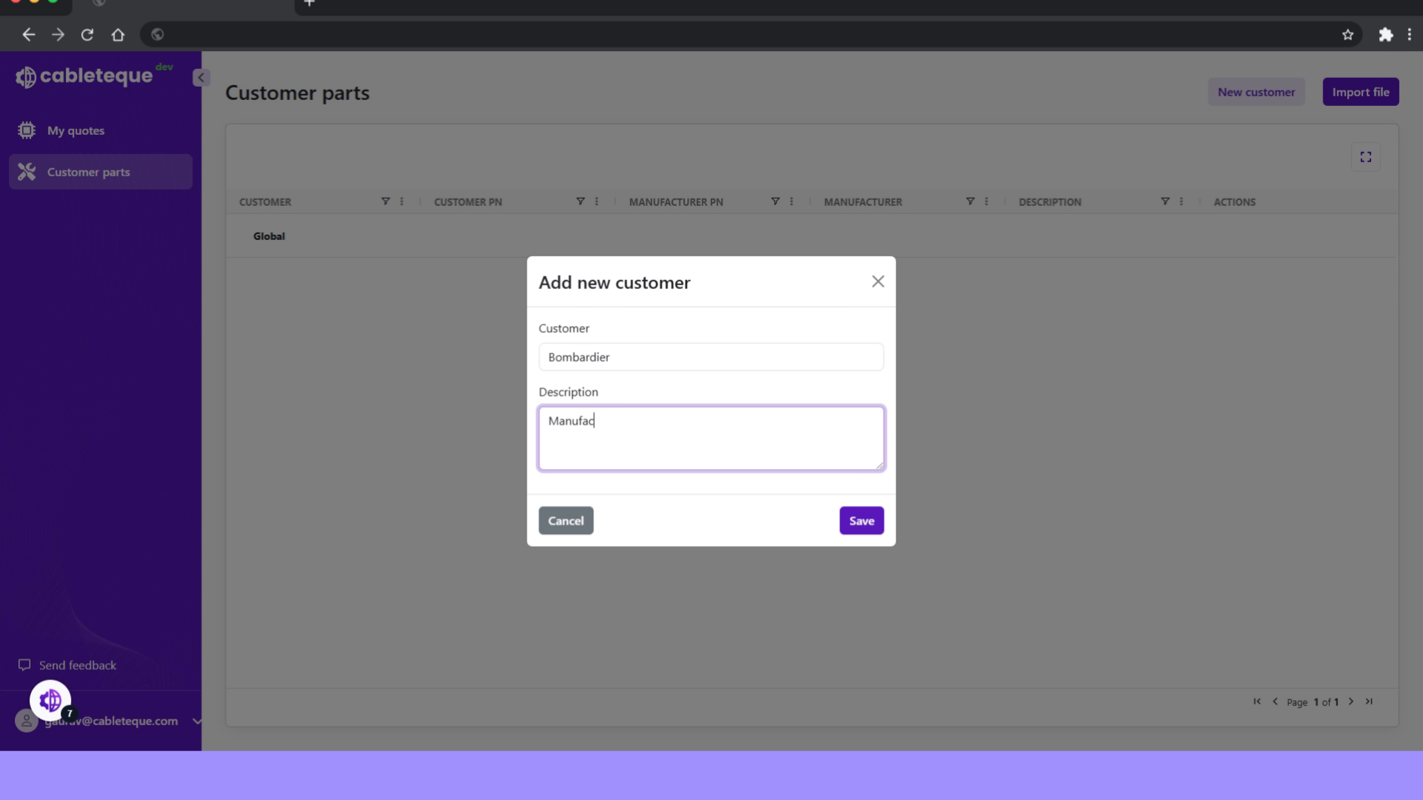Click the fullscreen table icon
This screenshot has width=1423, height=800.
(x=1365, y=157)
